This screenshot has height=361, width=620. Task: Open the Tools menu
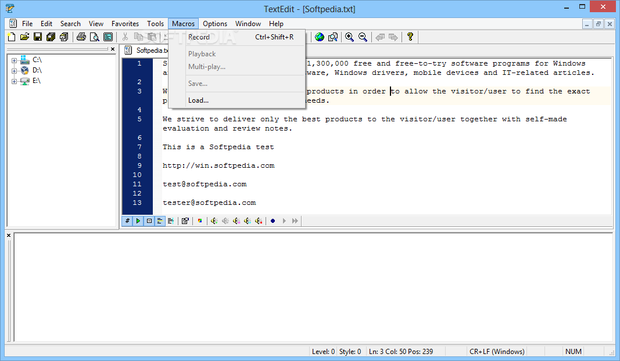pyautogui.click(x=155, y=24)
